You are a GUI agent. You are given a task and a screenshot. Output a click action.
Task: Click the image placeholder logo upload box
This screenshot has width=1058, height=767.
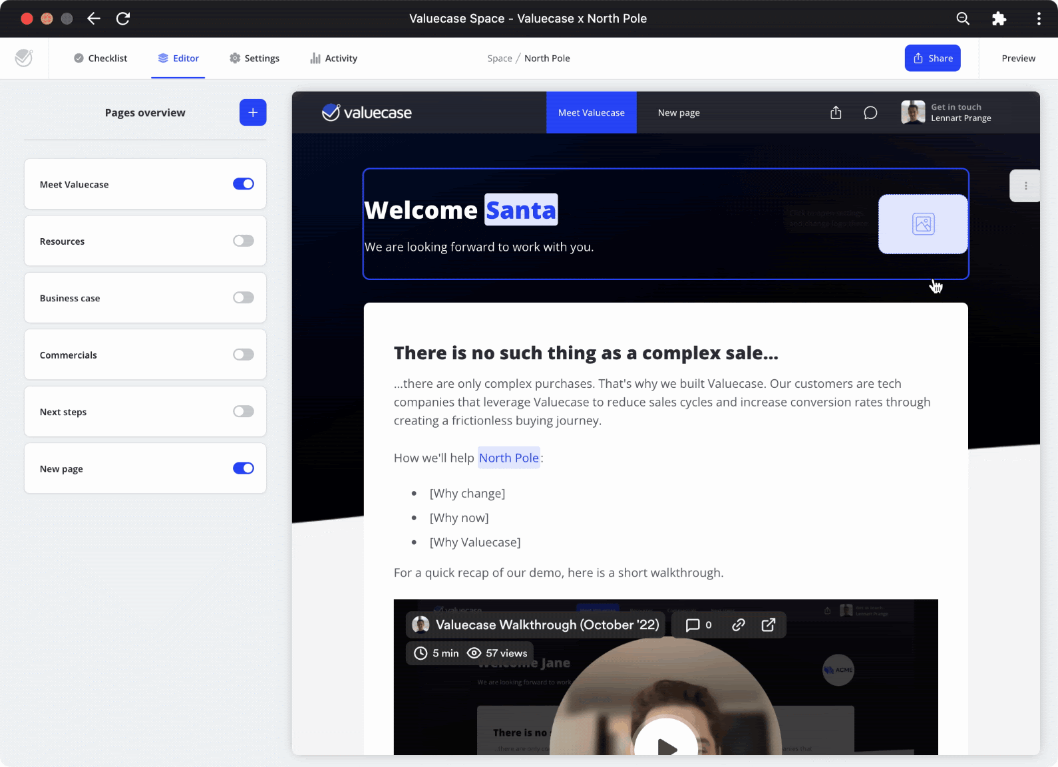pos(923,224)
